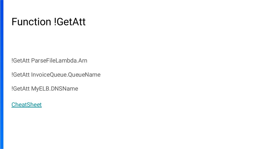This screenshot has width=265, height=149.
Task: Click the exclamation mark in the title
Action: 55,22
